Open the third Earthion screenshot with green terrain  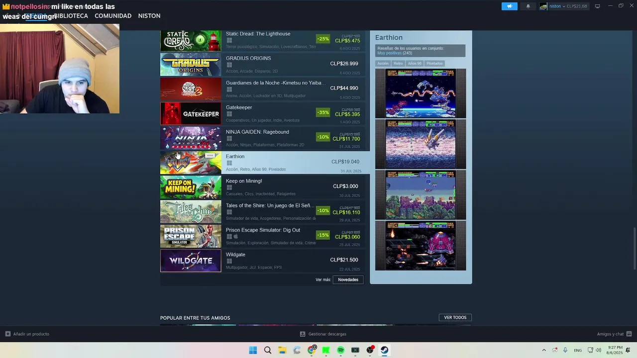pyautogui.click(x=421, y=195)
